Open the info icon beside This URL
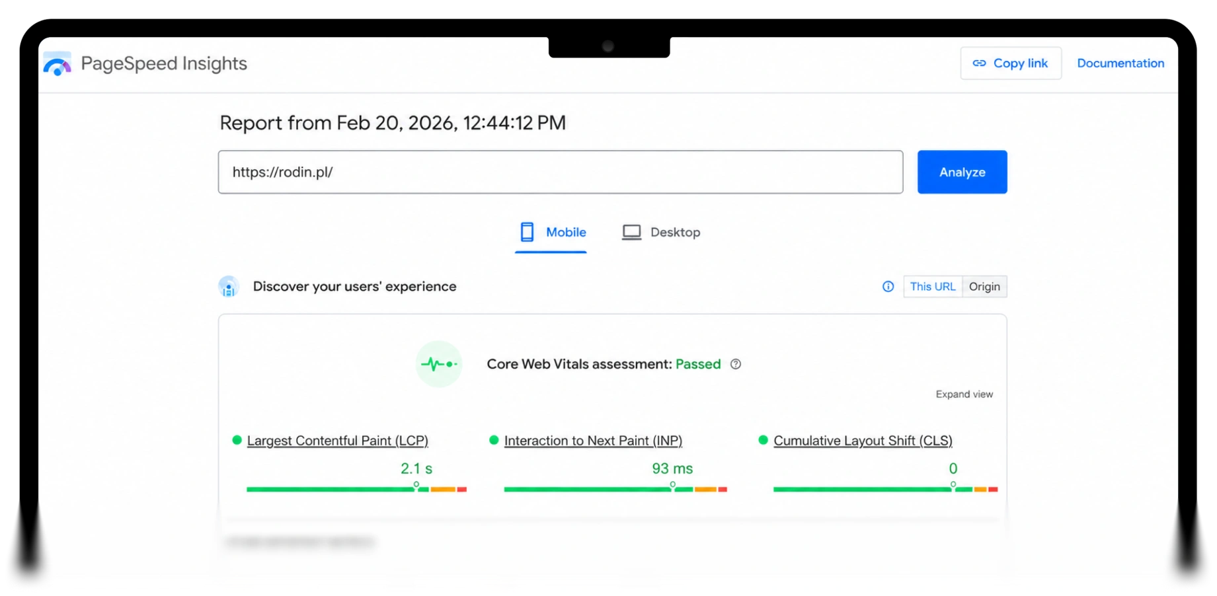Viewport: 1217px width, 596px height. click(888, 287)
